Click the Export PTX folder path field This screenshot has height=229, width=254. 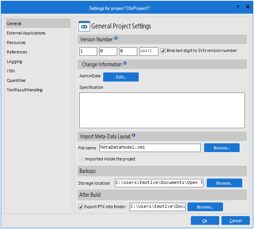[158, 207]
